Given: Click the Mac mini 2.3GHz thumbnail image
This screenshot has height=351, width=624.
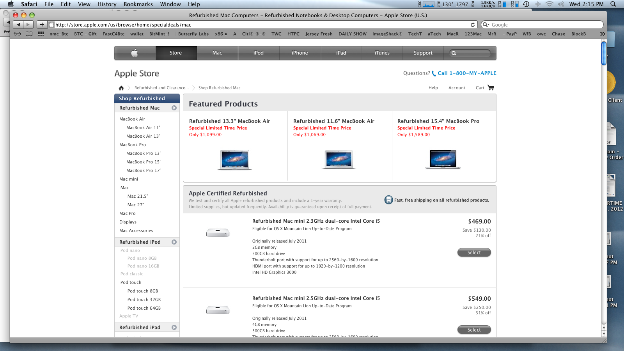Looking at the screenshot, I should point(218,233).
